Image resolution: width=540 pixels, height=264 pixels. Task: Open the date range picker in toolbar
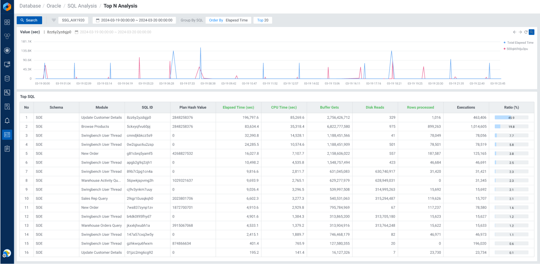pyautogui.click(x=134, y=20)
